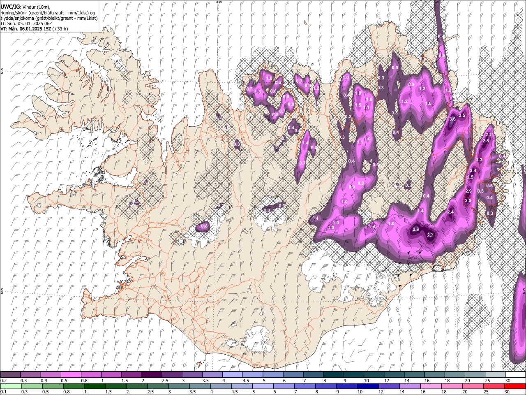This screenshot has height=395, width=526.
Task: Pick the bright red 30 rain scale swatch
Action: point(515,386)
